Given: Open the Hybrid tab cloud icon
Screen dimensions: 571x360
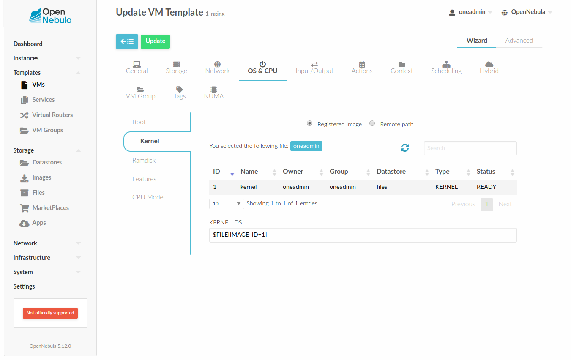Looking at the screenshot, I should coord(489,64).
